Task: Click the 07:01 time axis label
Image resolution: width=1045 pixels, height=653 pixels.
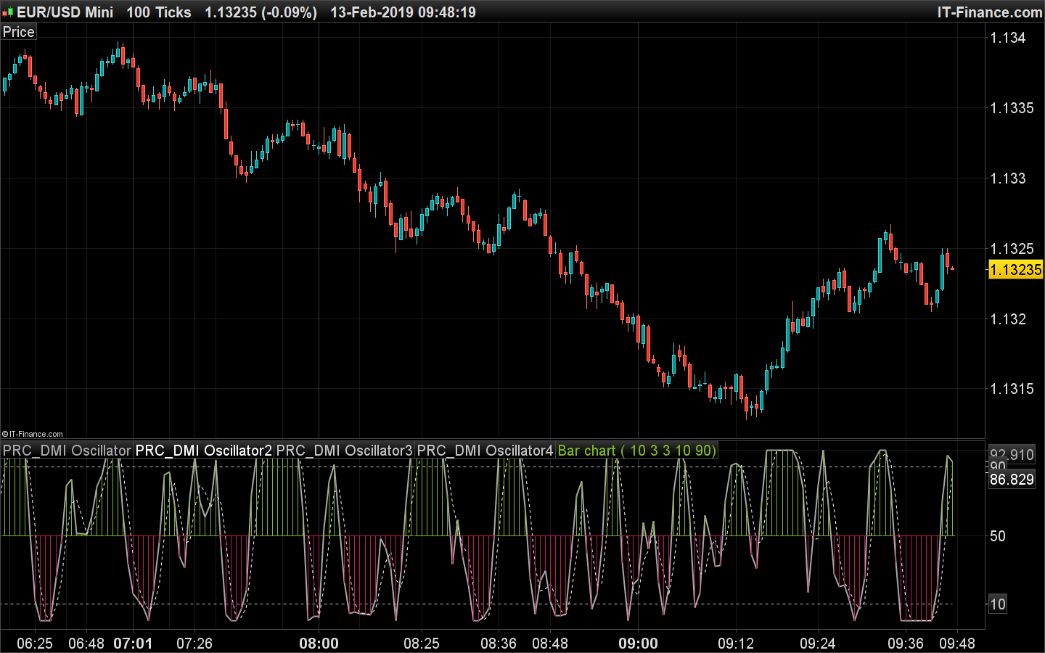Action: (134, 644)
